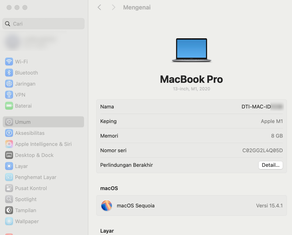Select the Umum gear icon
The width and height of the screenshot is (292, 235).
pyautogui.click(x=9, y=122)
